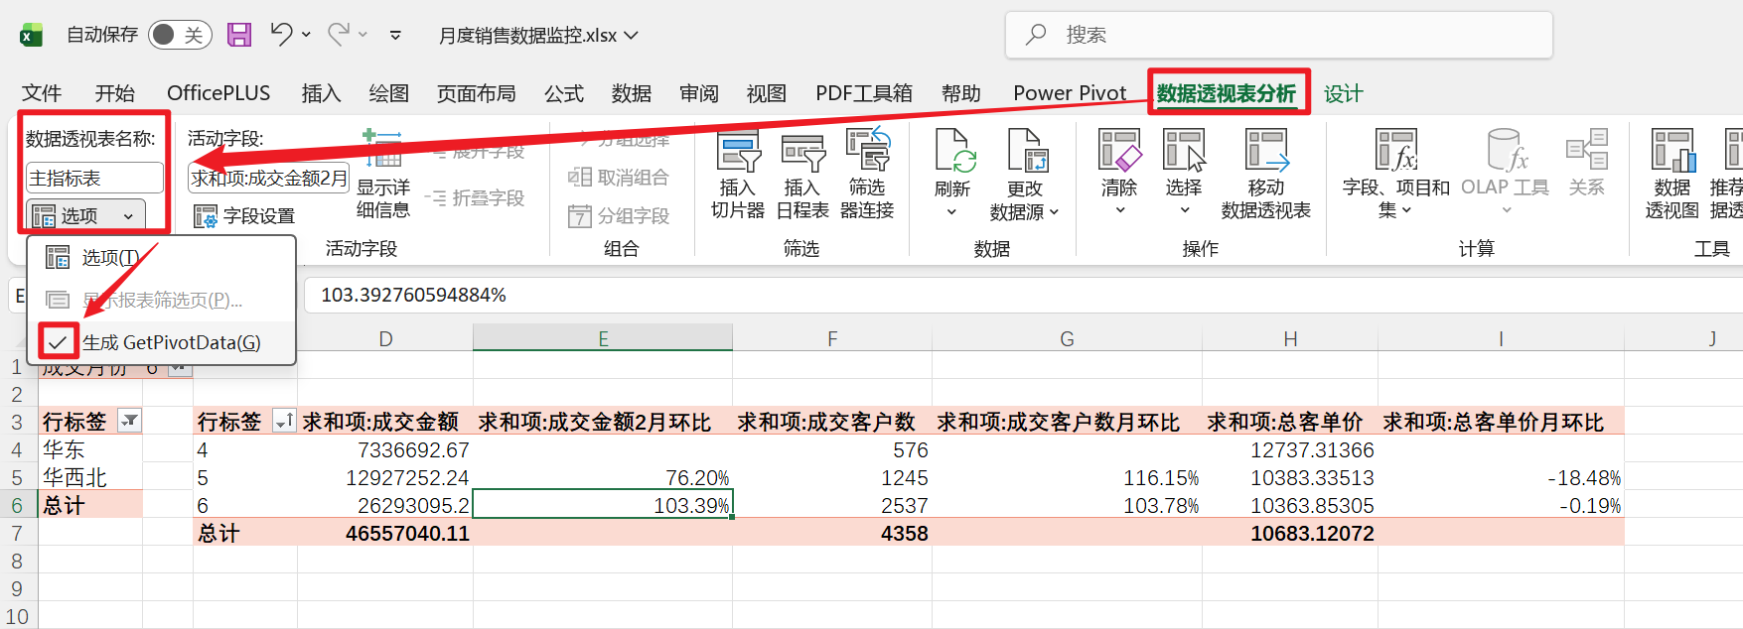
Task: Select header cell 求和项:总客单价
Action: [1290, 422]
